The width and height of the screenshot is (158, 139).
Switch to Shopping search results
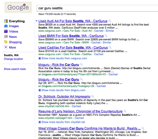(x=15, y=42)
